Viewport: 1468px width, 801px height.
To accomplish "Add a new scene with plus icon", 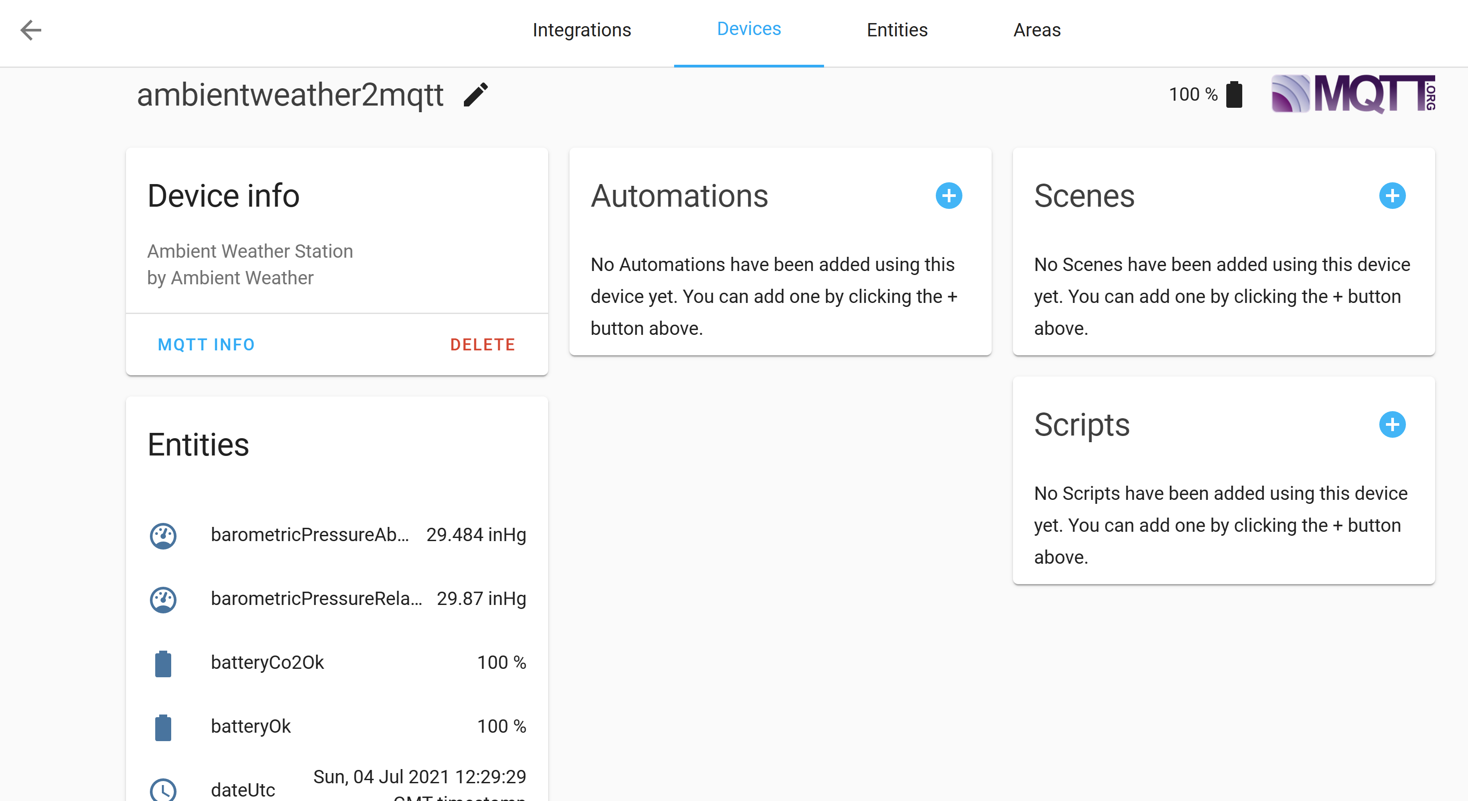I will coord(1392,196).
